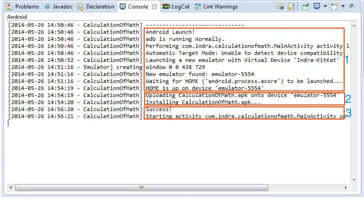Viewport: 364px width, 208px height.
Task: Open the Lint Warnings tab
Action: [216, 7]
